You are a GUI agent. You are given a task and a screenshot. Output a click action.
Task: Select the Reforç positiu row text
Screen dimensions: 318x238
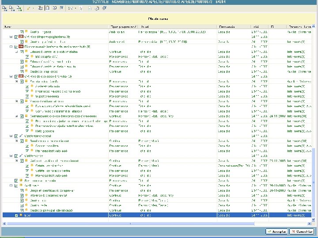[45, 131]
